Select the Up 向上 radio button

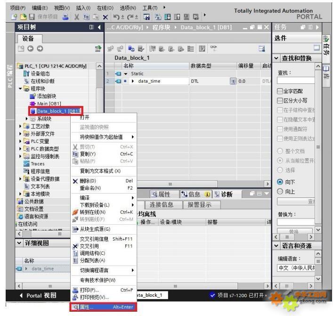pos(280,191)
